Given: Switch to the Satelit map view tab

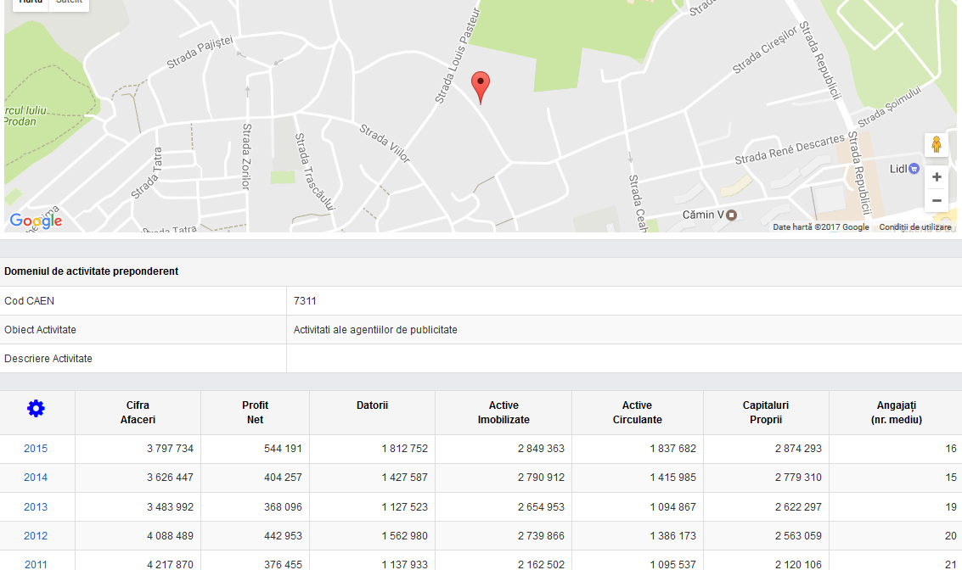Looking at the screenshot, I should click(x=68, y=3).
